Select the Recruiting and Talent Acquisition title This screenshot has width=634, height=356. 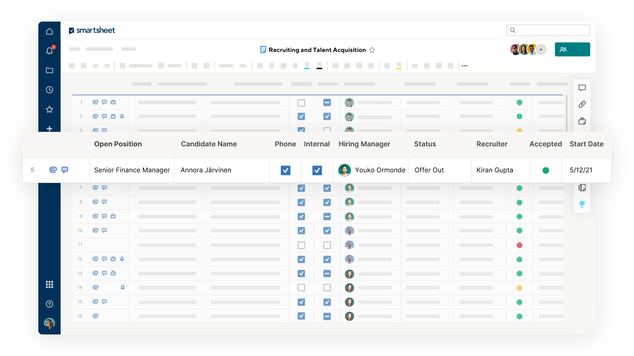317,50
